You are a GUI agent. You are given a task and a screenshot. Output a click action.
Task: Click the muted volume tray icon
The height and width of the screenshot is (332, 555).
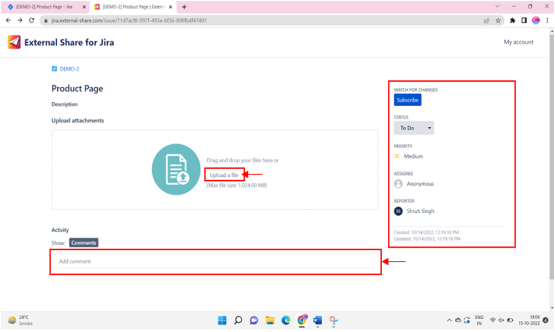501,320
